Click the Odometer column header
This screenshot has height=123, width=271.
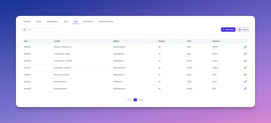point(216,41)
